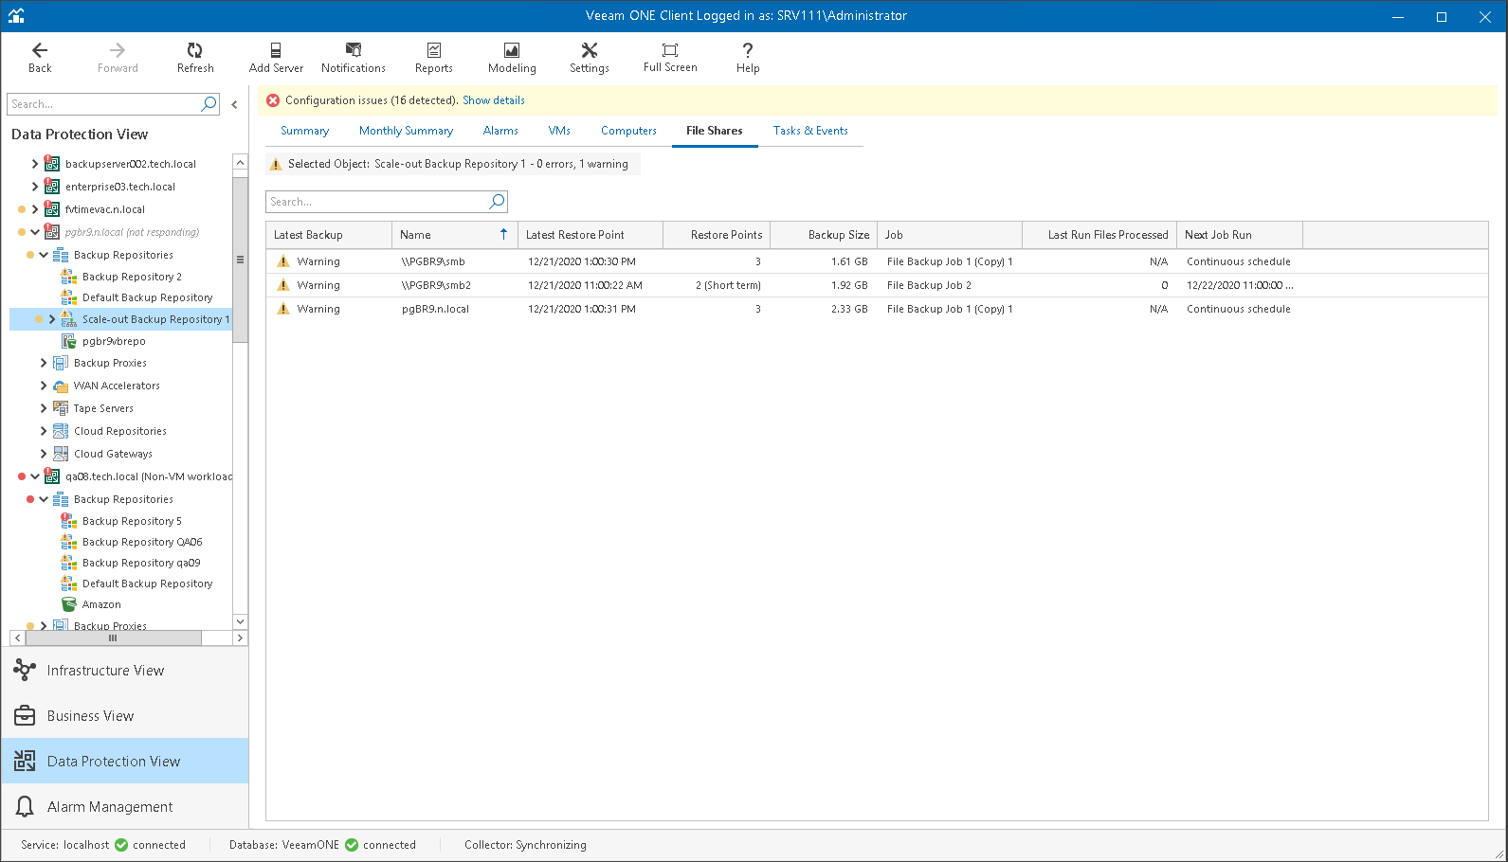Sort by Next Job Run column header
This screenshot has height=862, width=1508.
[1240, 235]
